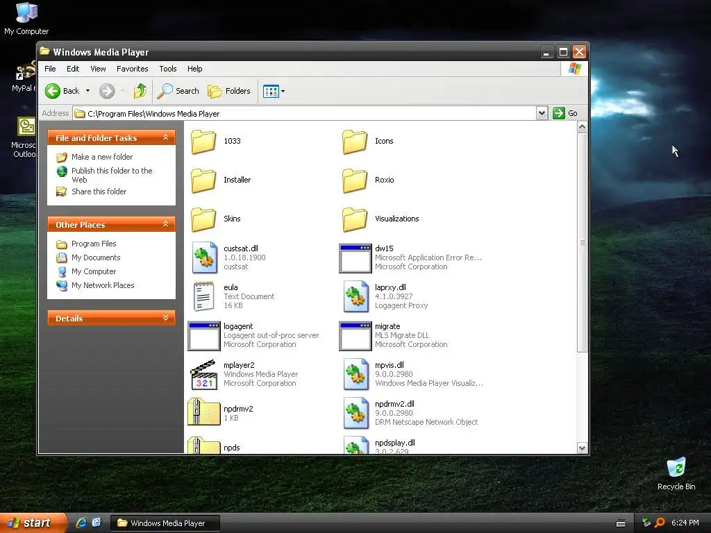This screenshot has height=533, width=711.
Task: Launch Internet Explorer from Quick Launch
Action: 82,523
